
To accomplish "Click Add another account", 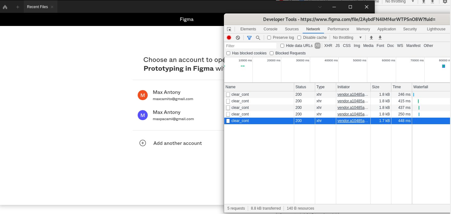I will [x=178, y=143].
